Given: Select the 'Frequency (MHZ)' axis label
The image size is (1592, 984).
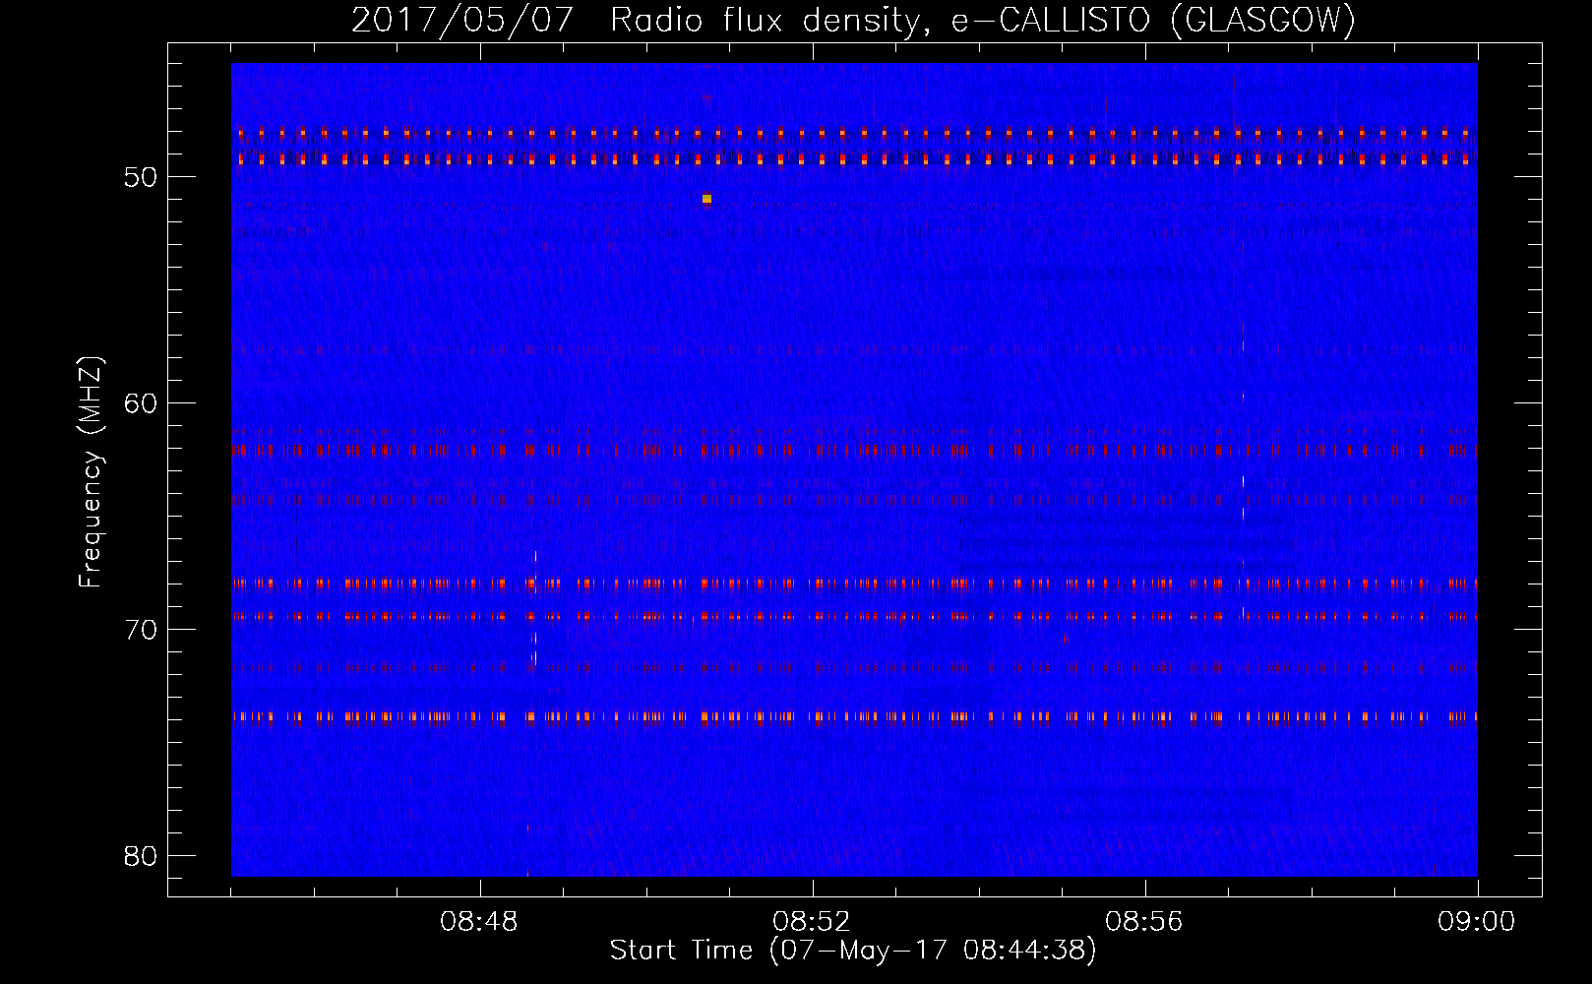Looking at the screenshot, I should (90, 472).
